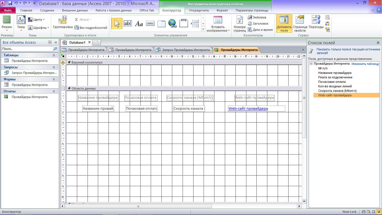The image size is (382, 215).
Task: Open Параметры страницы tab
Action: click(x=252, y=10)
